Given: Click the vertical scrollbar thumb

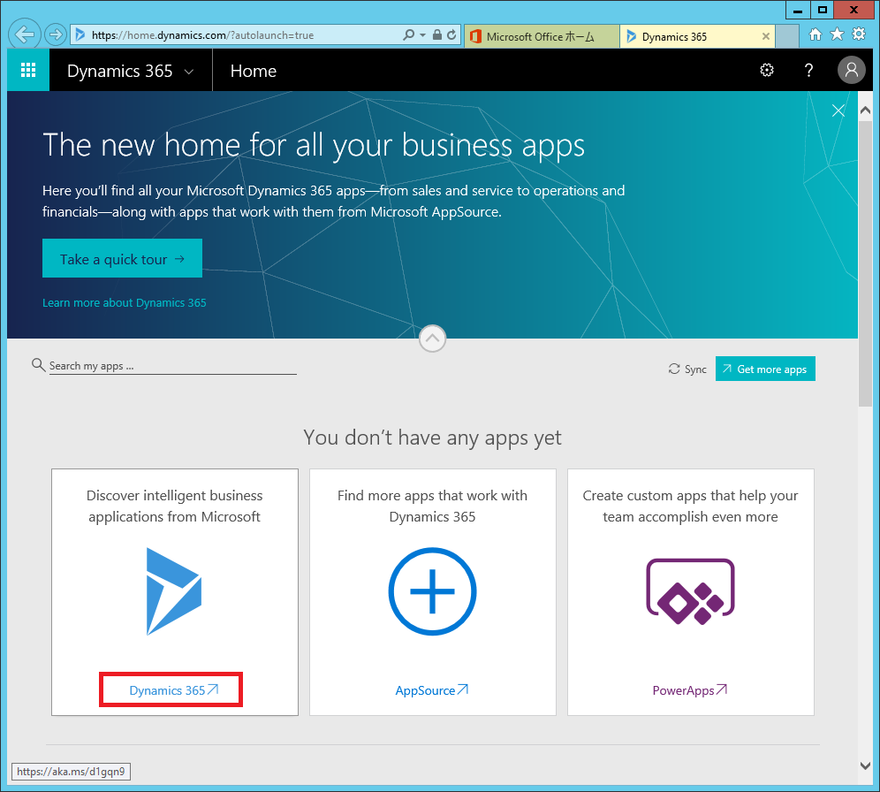Looking at the screenshot, I should tap(865, 263).
